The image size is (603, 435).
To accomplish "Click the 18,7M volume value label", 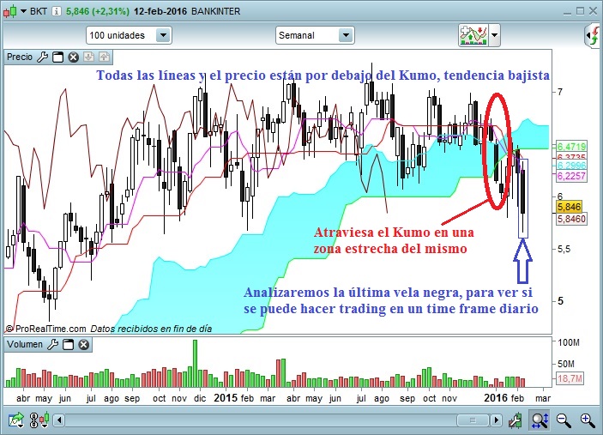I will [x=570, y=379].
